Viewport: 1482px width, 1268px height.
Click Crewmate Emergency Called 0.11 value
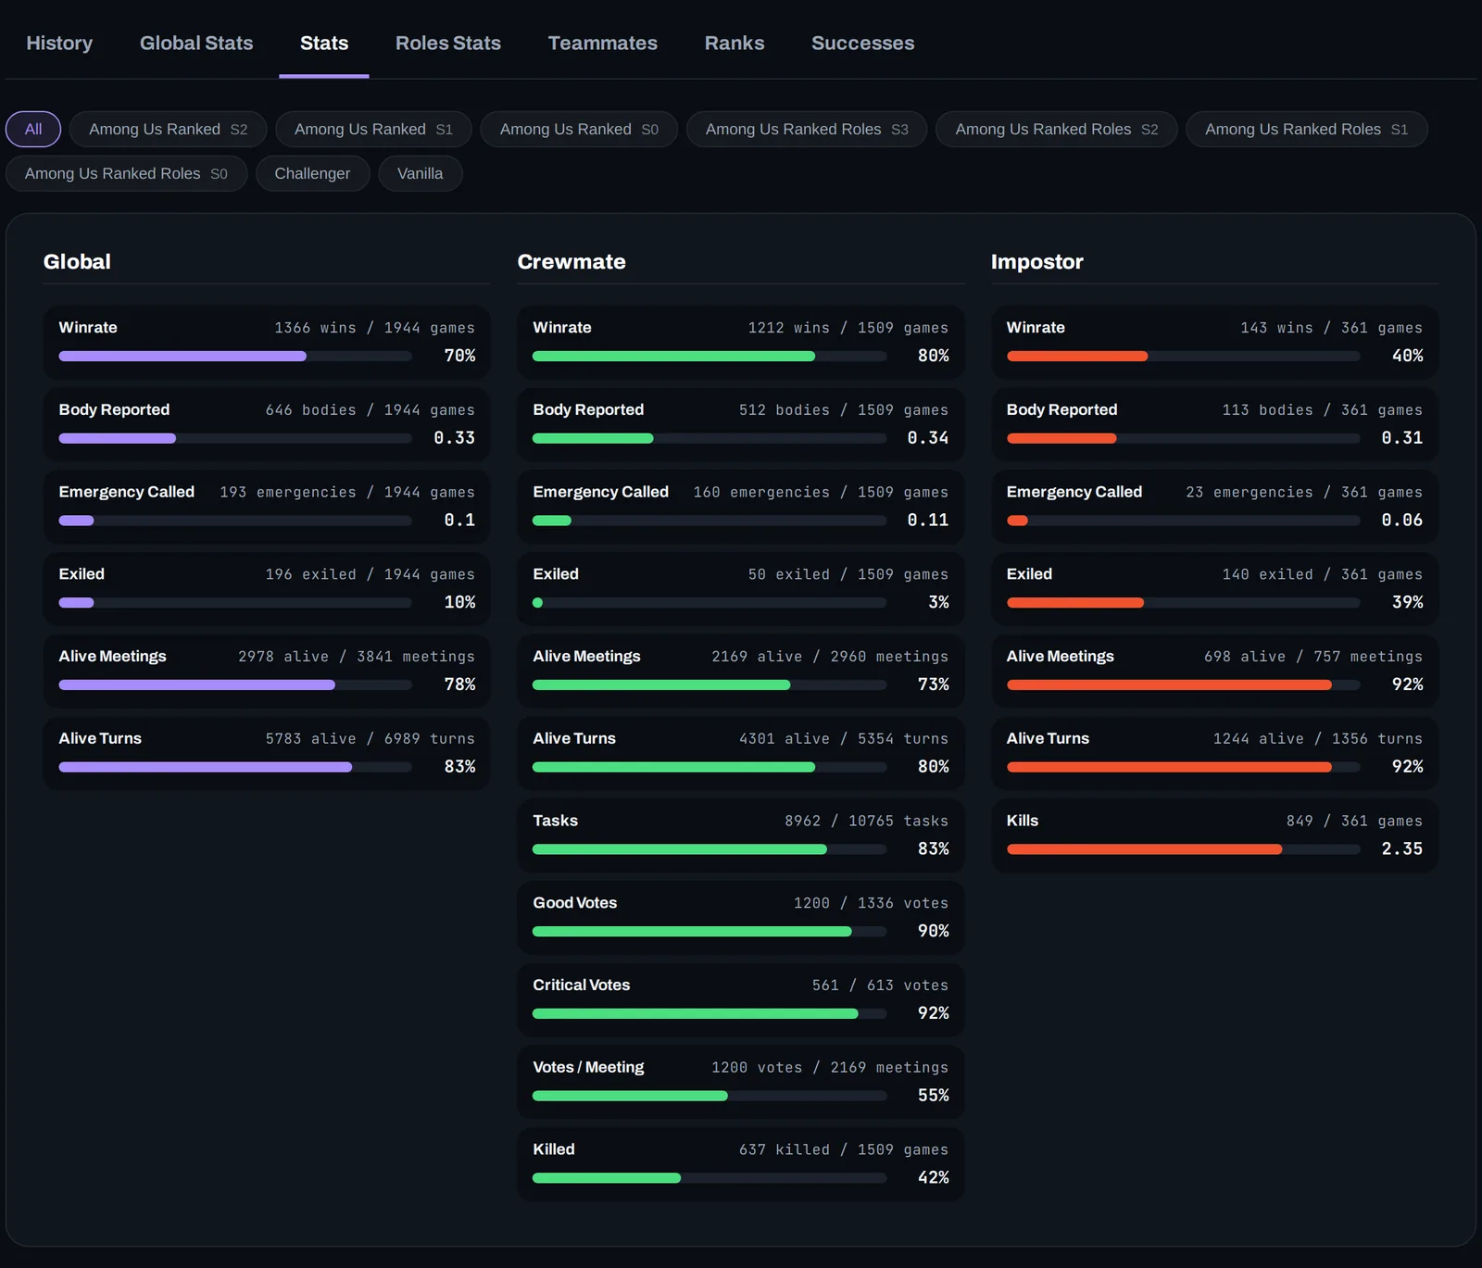[x=928, y=521]
